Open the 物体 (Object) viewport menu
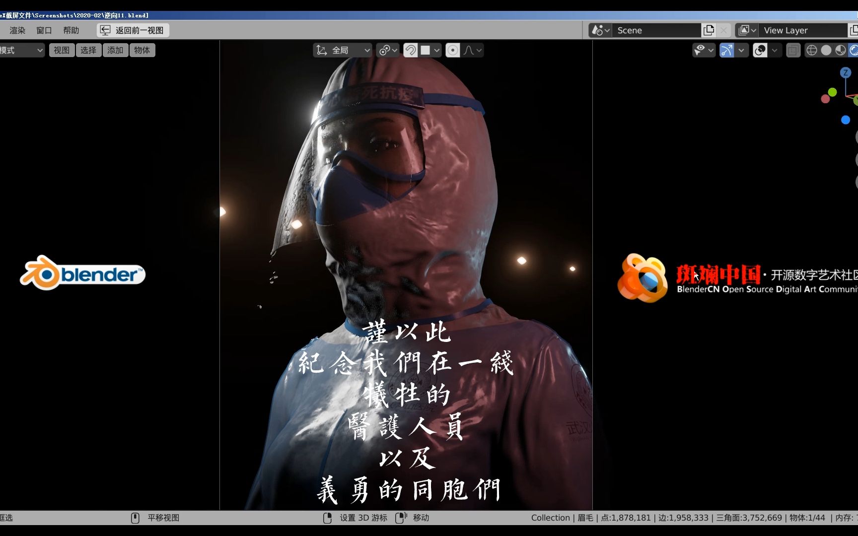 (x=142, y=50)
